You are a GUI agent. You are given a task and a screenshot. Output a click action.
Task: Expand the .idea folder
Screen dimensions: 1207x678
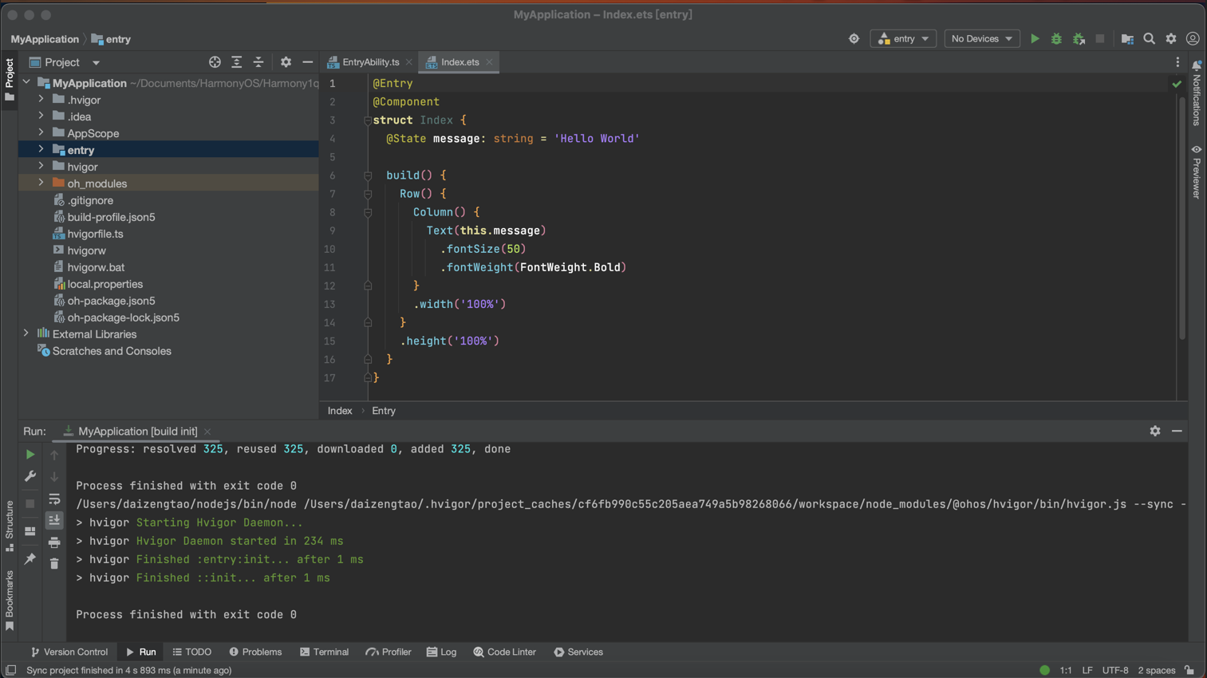click(41, 116)
